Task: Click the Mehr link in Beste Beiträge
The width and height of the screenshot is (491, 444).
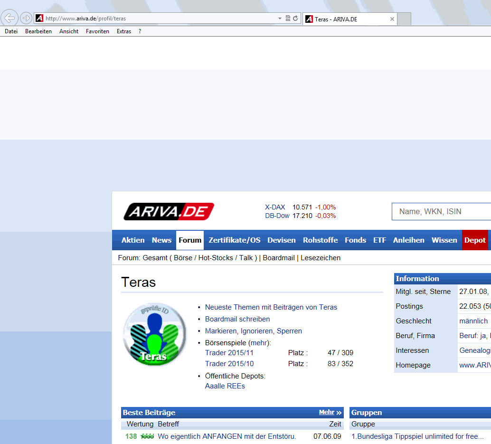Action: click(327, 412)
